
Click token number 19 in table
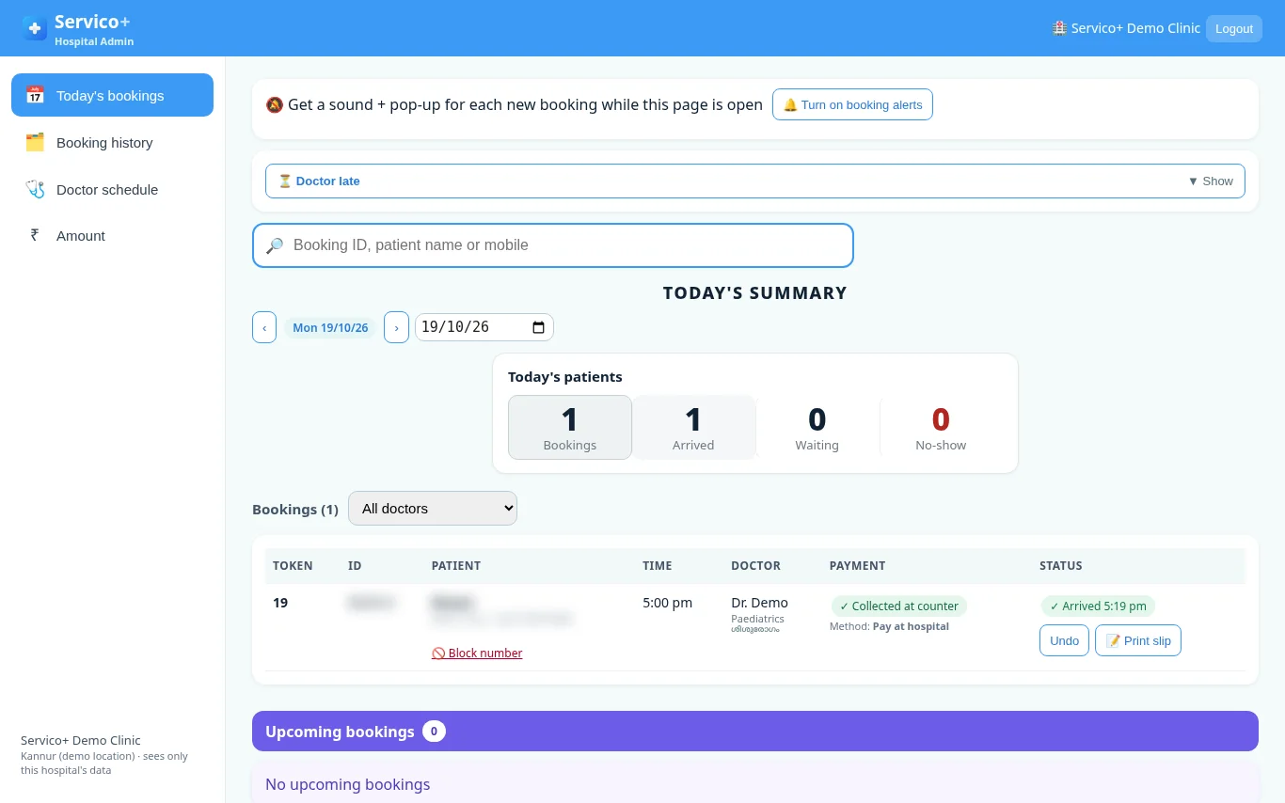point(280,603)
